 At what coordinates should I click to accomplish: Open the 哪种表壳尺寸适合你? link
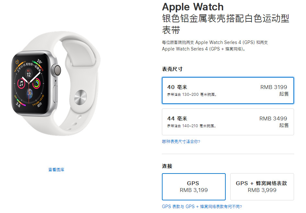point(181,141)
